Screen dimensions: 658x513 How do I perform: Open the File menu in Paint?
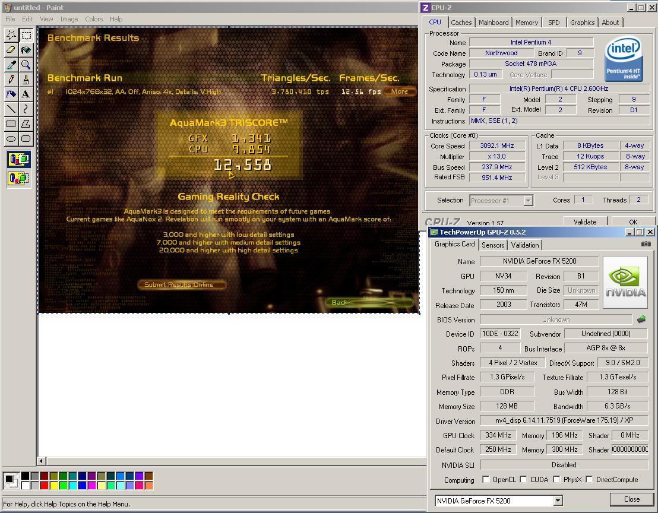10,19
